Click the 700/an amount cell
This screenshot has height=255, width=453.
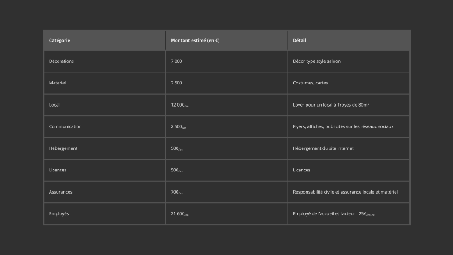click(177, 192)
